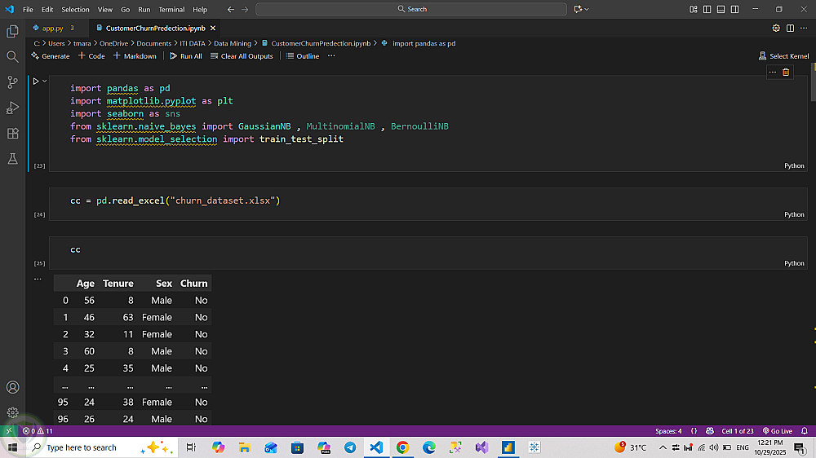The width and height of the screenshot is (816, 458).
Task: Open the Source Control view
Action: [x=12, y=81]
